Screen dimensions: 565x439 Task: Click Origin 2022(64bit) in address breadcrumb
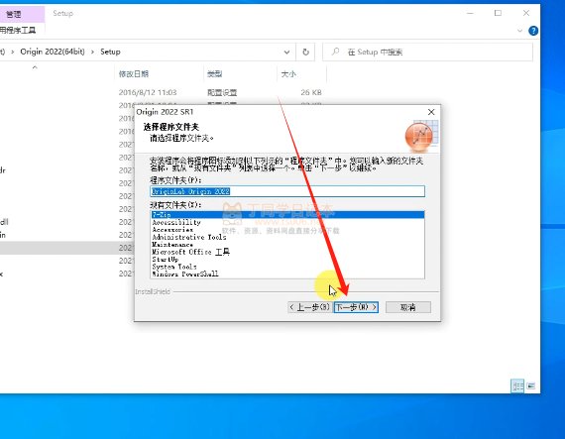pyautogui.click(x=53, y=52)
